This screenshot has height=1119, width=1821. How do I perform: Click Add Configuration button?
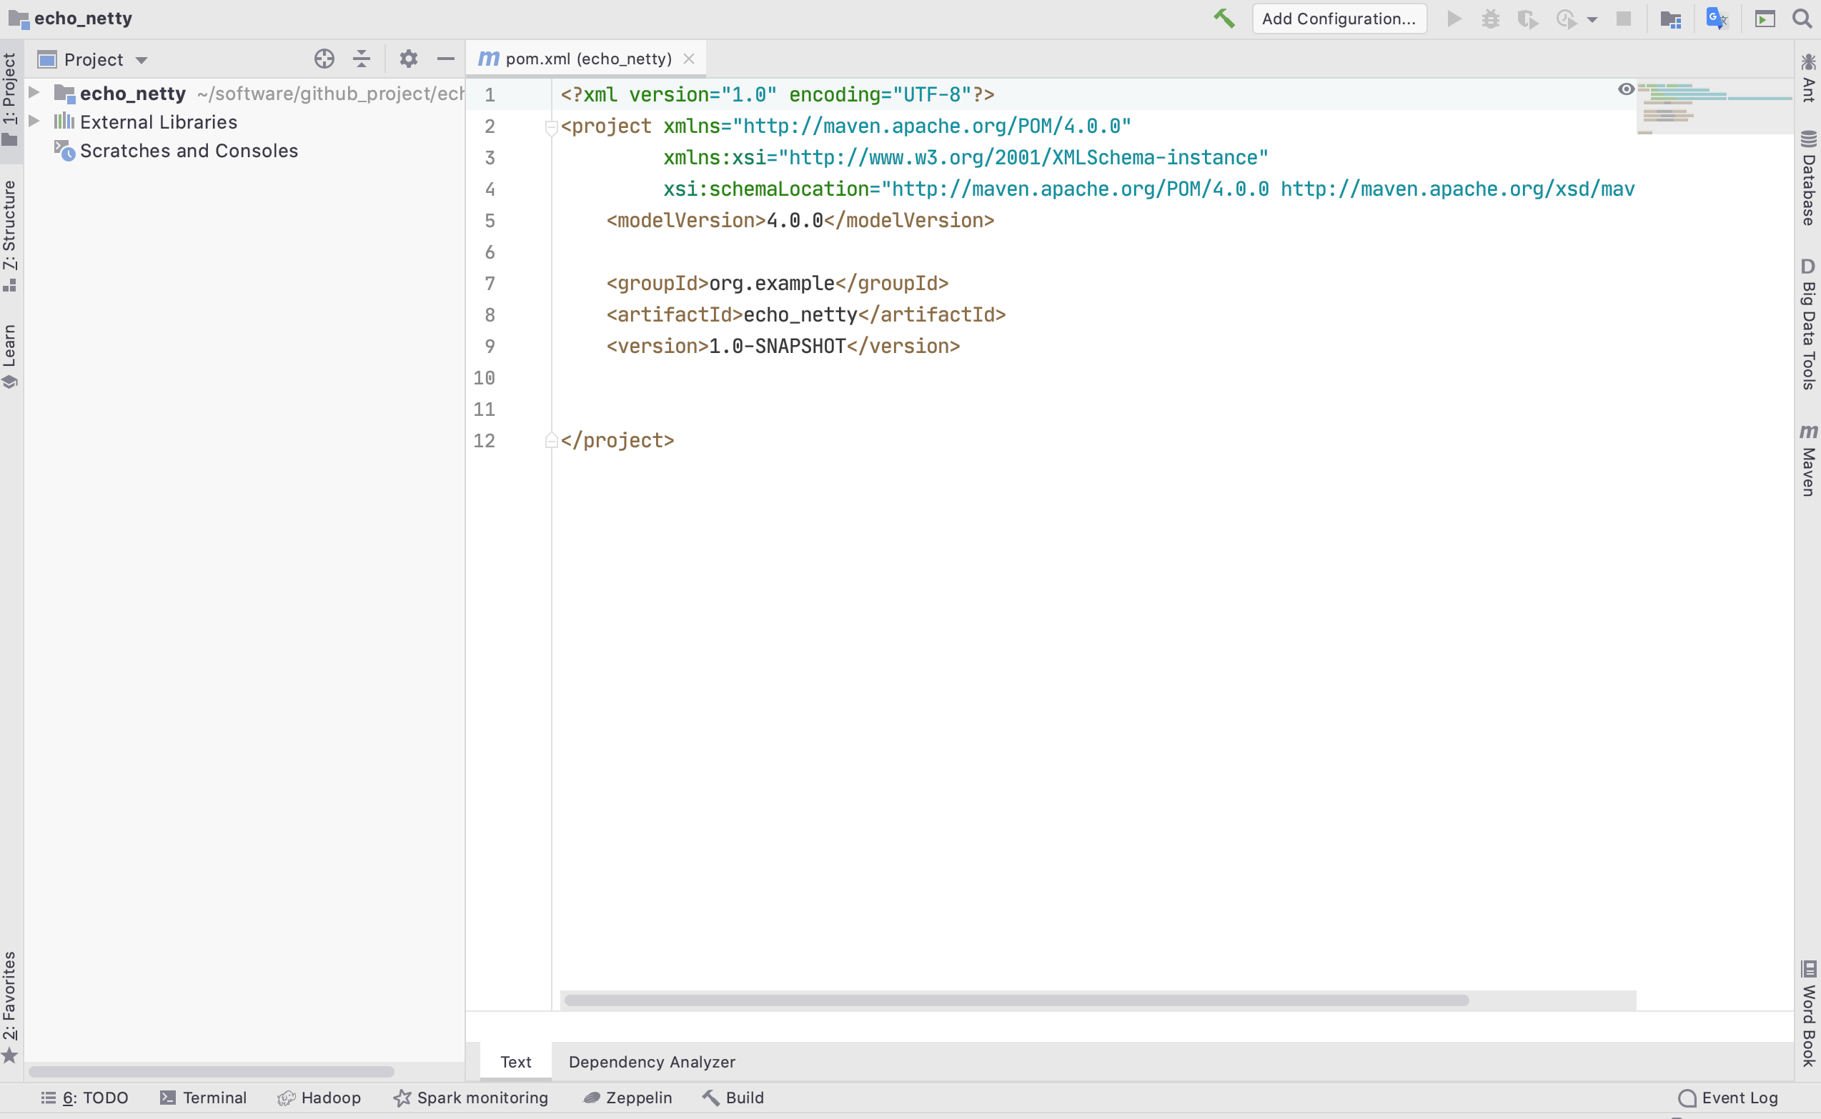(1339, 19)
